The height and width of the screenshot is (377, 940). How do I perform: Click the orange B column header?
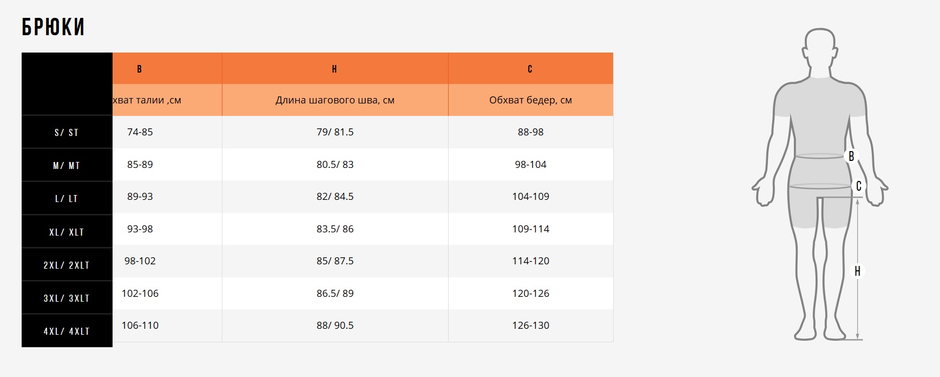(140, 69)
